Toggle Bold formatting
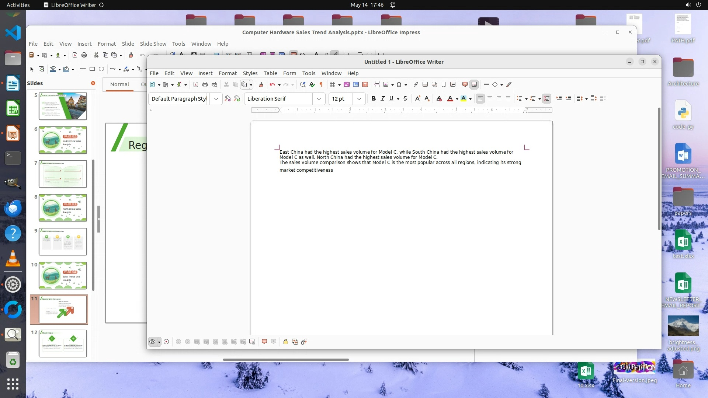This screenshot has height=398, width=708. pyautogui.click(x=373, y=98)
